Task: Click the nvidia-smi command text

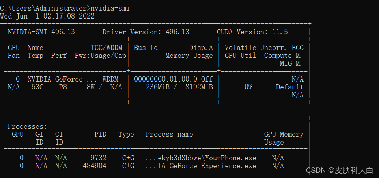Action: [x=110, y=8]
